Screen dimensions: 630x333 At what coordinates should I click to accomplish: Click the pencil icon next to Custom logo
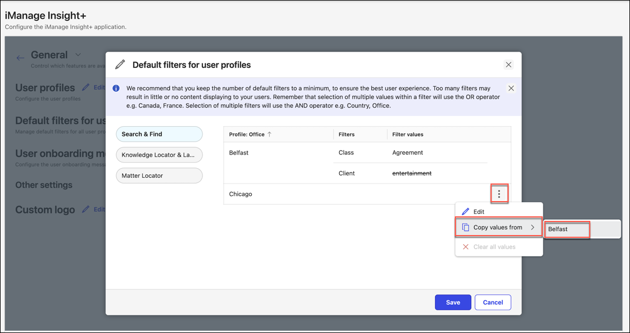coord(86,209)
